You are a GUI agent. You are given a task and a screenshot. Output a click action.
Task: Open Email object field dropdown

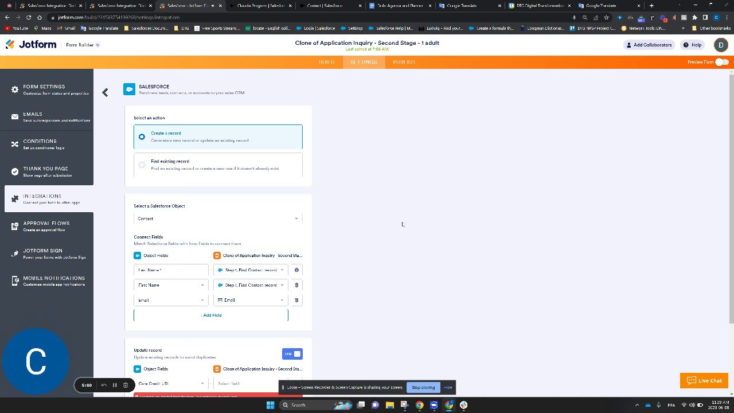pos(171,300)
